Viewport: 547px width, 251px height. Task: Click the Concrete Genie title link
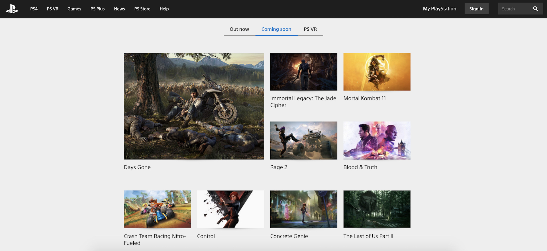(x=289, y=236)
